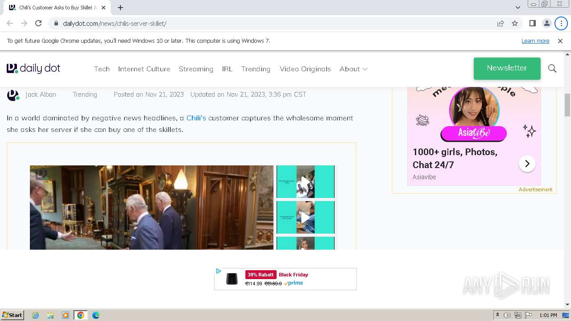Click the address bar URL
Image resolution: width=571 pixels, height=321 pixels.
pyautogui.click(x=115, y=23)
